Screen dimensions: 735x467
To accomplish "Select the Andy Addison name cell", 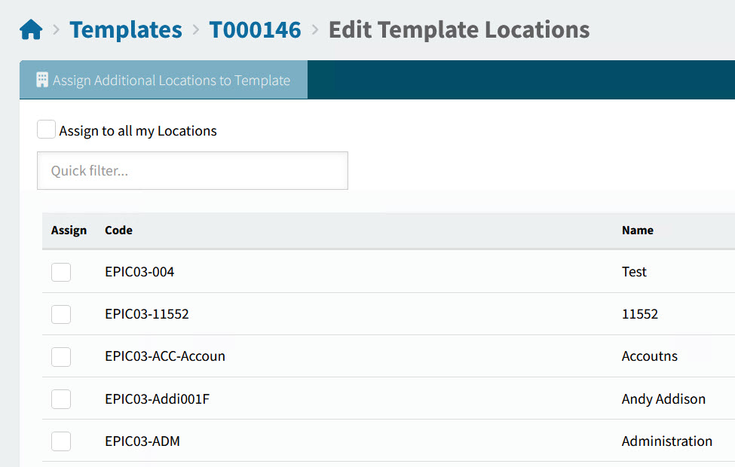I will point(663,399).
